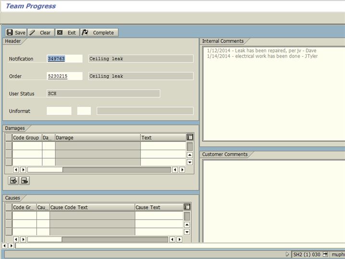Click the Clear pencil button

(x=41, y=33)
